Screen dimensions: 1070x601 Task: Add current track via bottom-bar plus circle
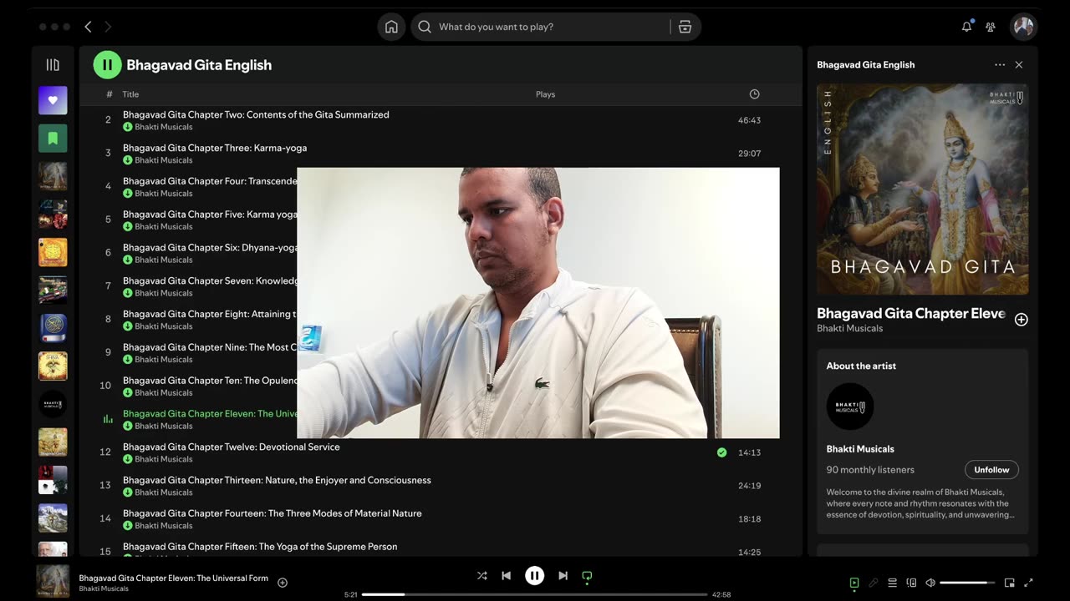[283, 583]
